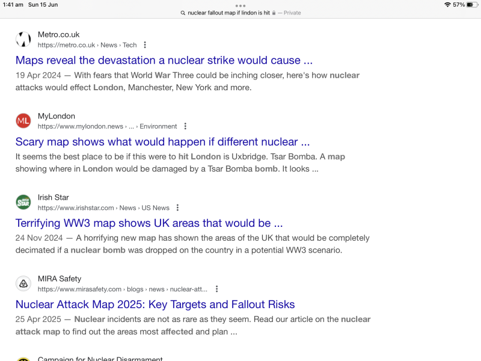
Task: Open more options for MyLondon result
Action: (x=185, y=126)
